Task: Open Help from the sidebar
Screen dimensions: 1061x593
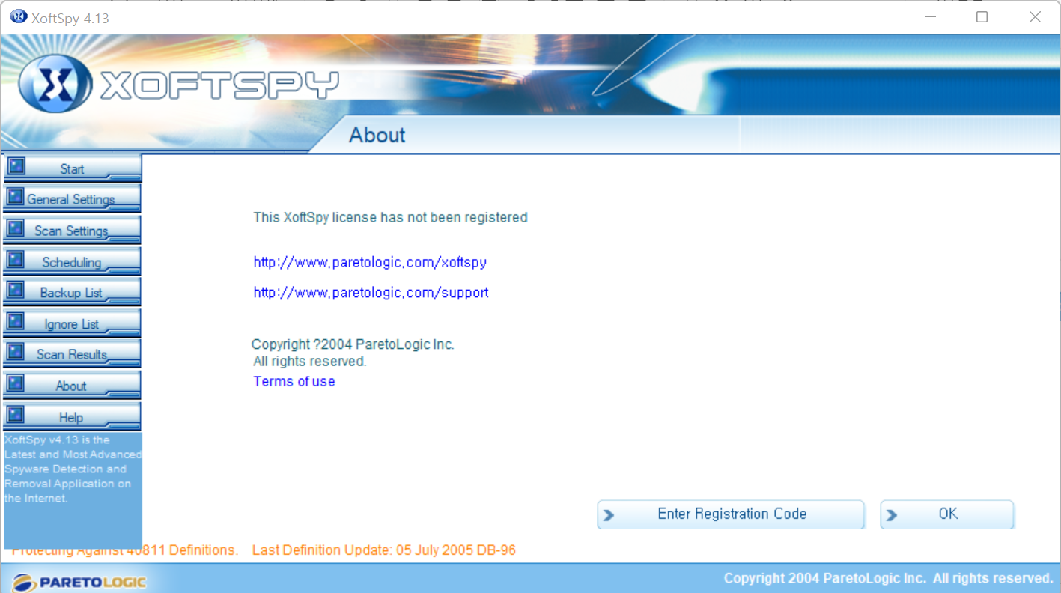Action: click(x=72, y=417)
